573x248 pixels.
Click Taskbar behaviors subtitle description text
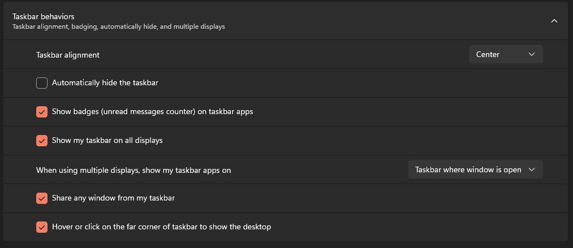(118, 27)
